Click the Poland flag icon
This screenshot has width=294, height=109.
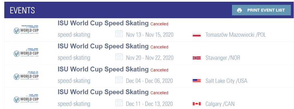197,35
